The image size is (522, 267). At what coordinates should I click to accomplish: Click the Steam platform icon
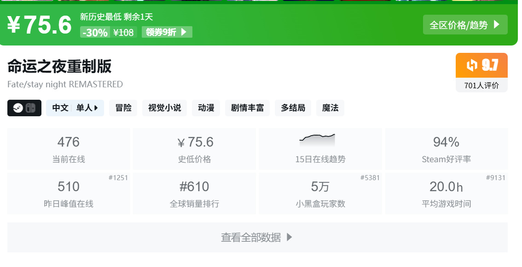pyautogui.click(x=18, y=108)
